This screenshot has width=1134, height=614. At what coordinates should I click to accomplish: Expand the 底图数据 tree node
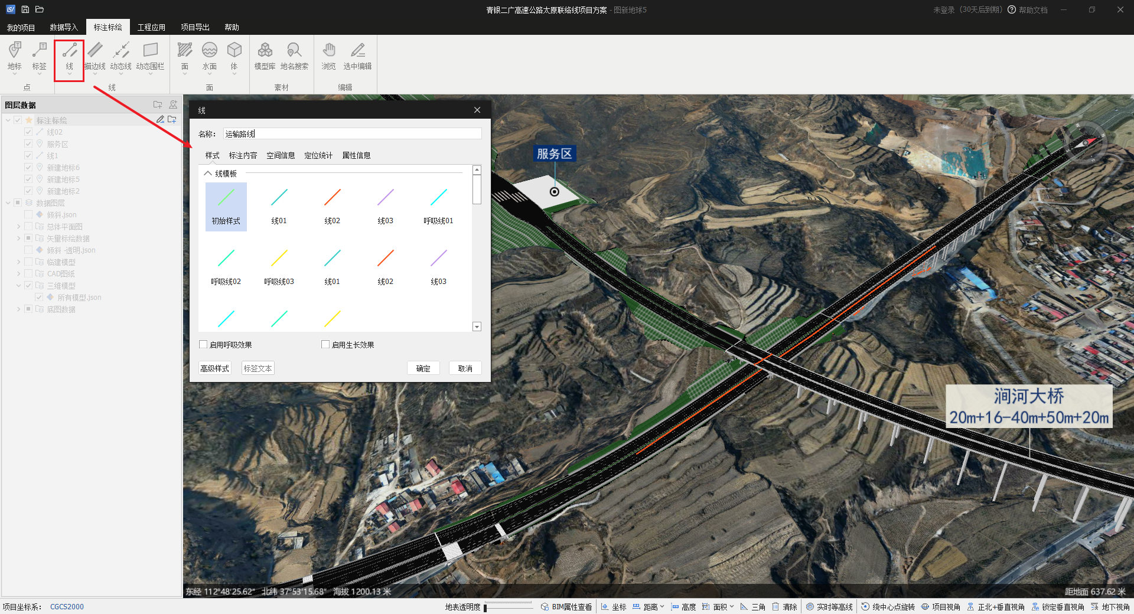click(x=19, y=309)
